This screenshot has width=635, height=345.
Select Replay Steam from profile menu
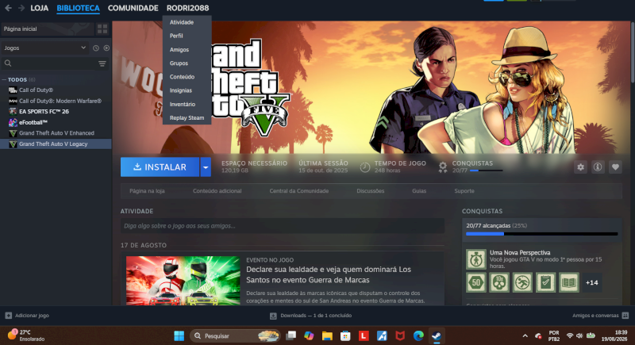click(x=187, y=118)
